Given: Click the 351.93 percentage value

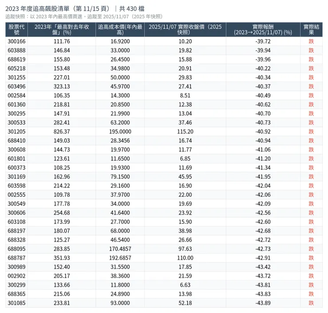Looking at the screenshot, I should tap(62, 258).
